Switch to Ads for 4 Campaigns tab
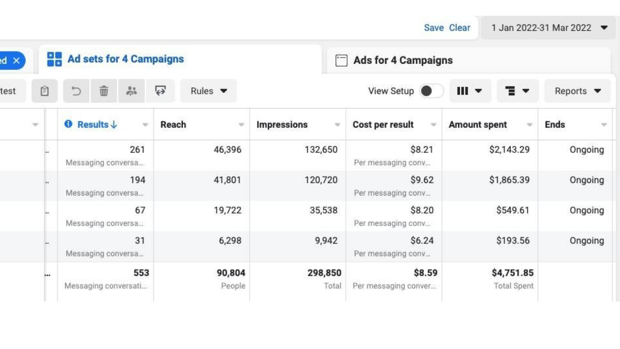This screenshot has width=620, height=349. [403, 60]
